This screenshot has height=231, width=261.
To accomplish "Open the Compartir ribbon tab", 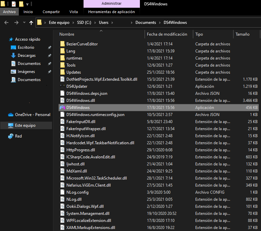I will tap(51, 12).
